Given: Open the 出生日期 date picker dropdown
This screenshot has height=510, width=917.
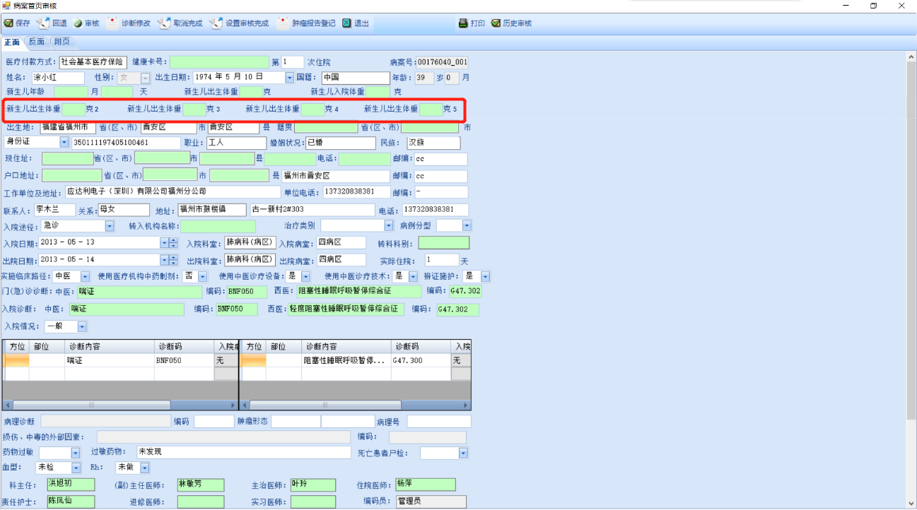Looking at the screenshot, I should [x=289, y=78].
